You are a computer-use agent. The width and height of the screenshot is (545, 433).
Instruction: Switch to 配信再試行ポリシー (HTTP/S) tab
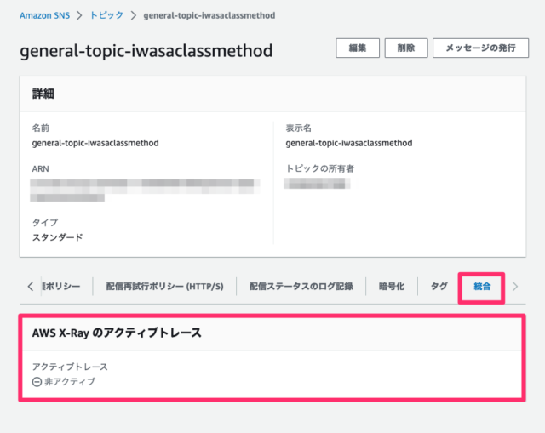[x=164, y=287]
